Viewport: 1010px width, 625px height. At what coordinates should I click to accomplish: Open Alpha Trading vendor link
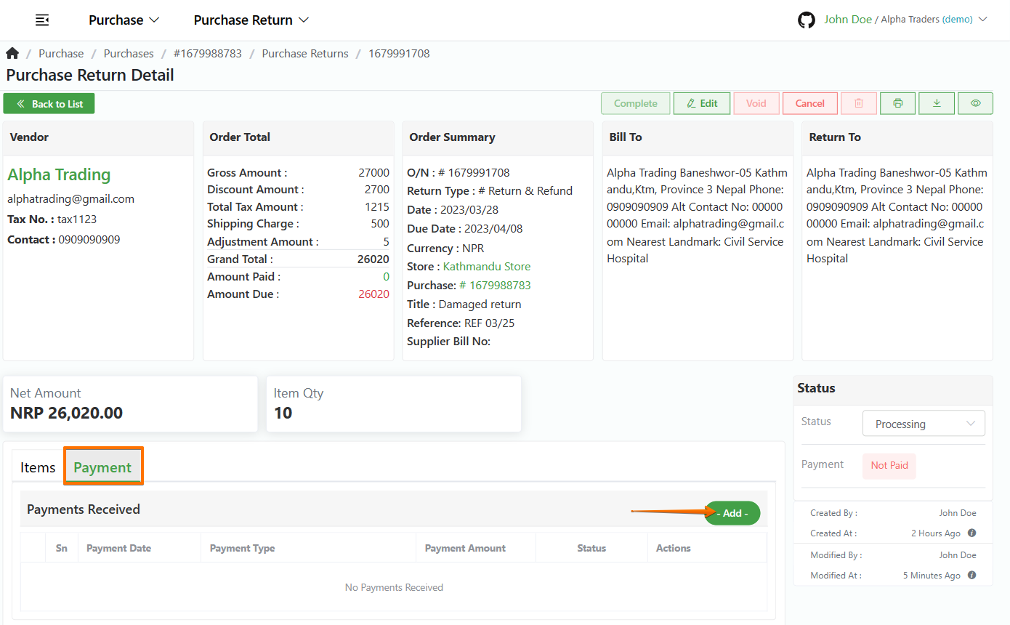pos(59,174)
